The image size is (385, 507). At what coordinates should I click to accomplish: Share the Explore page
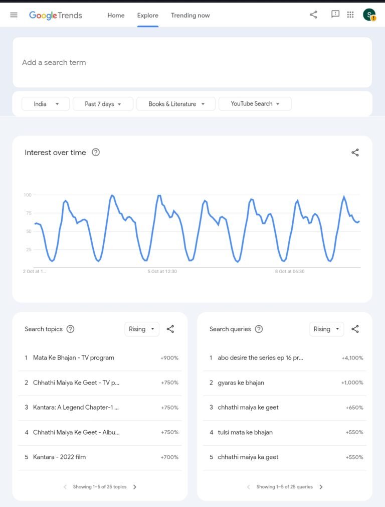[313, 15]
